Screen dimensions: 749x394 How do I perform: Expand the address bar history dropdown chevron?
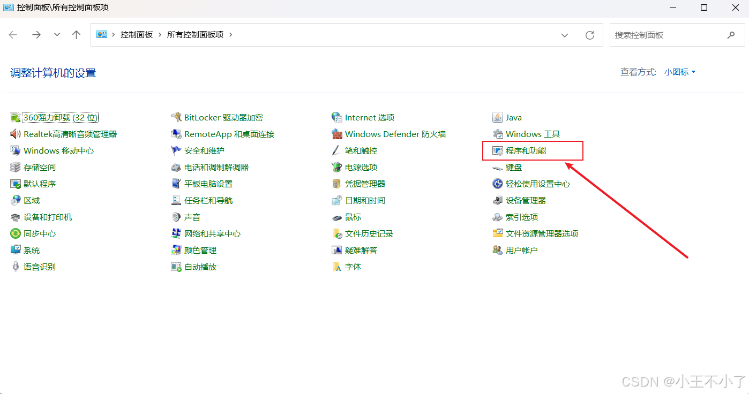click(x=565, y=35)
